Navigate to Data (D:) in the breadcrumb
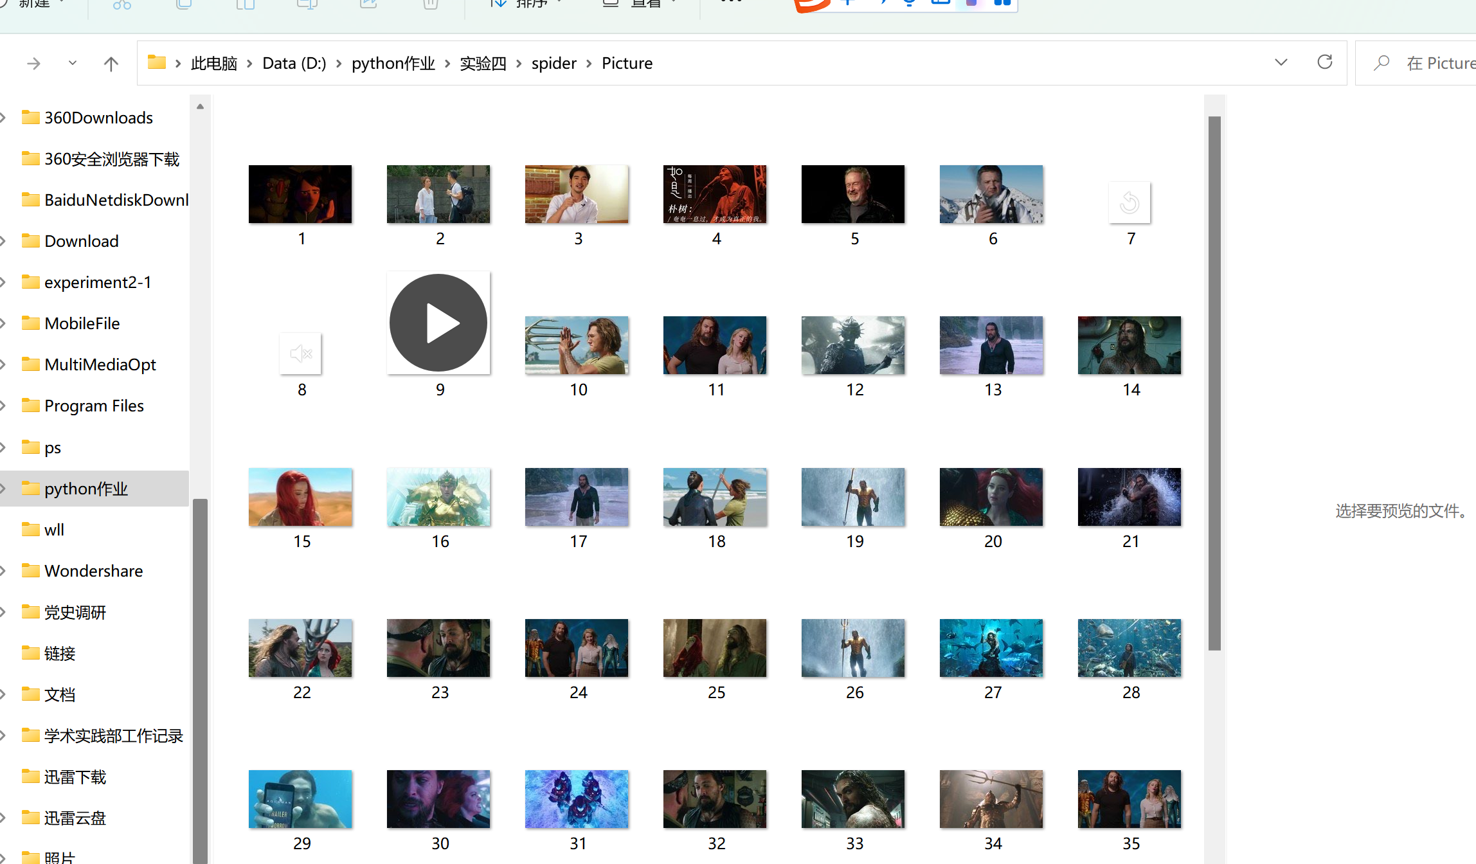The image size is (1476, 864). [x=294, y=63]
